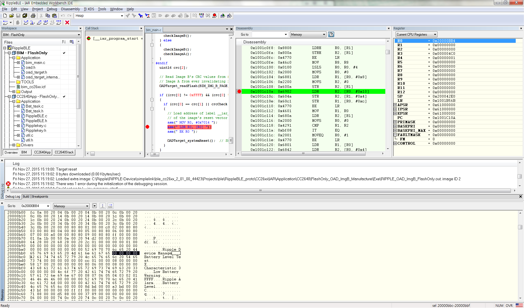The height and width of the screenshot is (308, 524).
Task: Create a new document from the toolbar
Action: (5, 16)
